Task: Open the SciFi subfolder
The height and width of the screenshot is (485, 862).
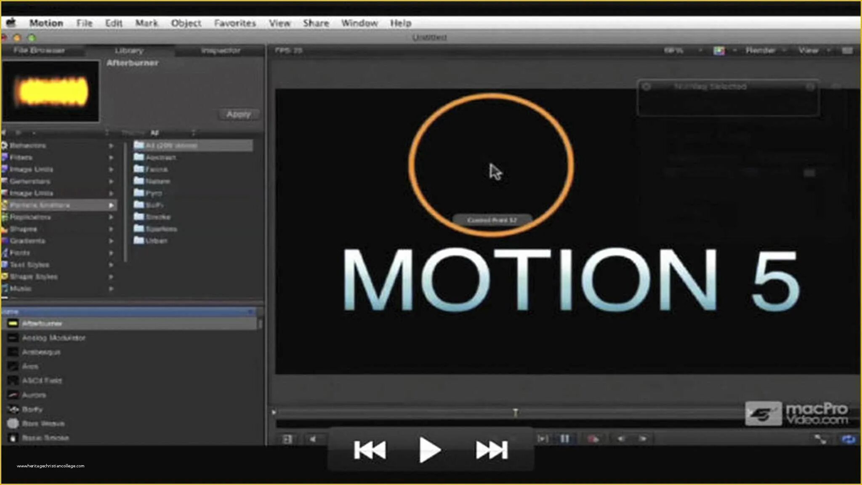Action: coord(149,205)
